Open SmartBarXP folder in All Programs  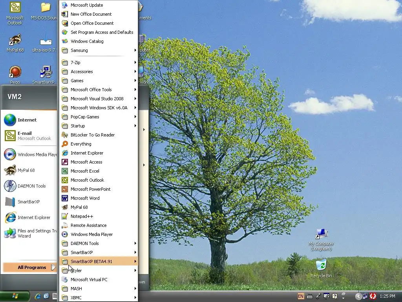(99, 252)
